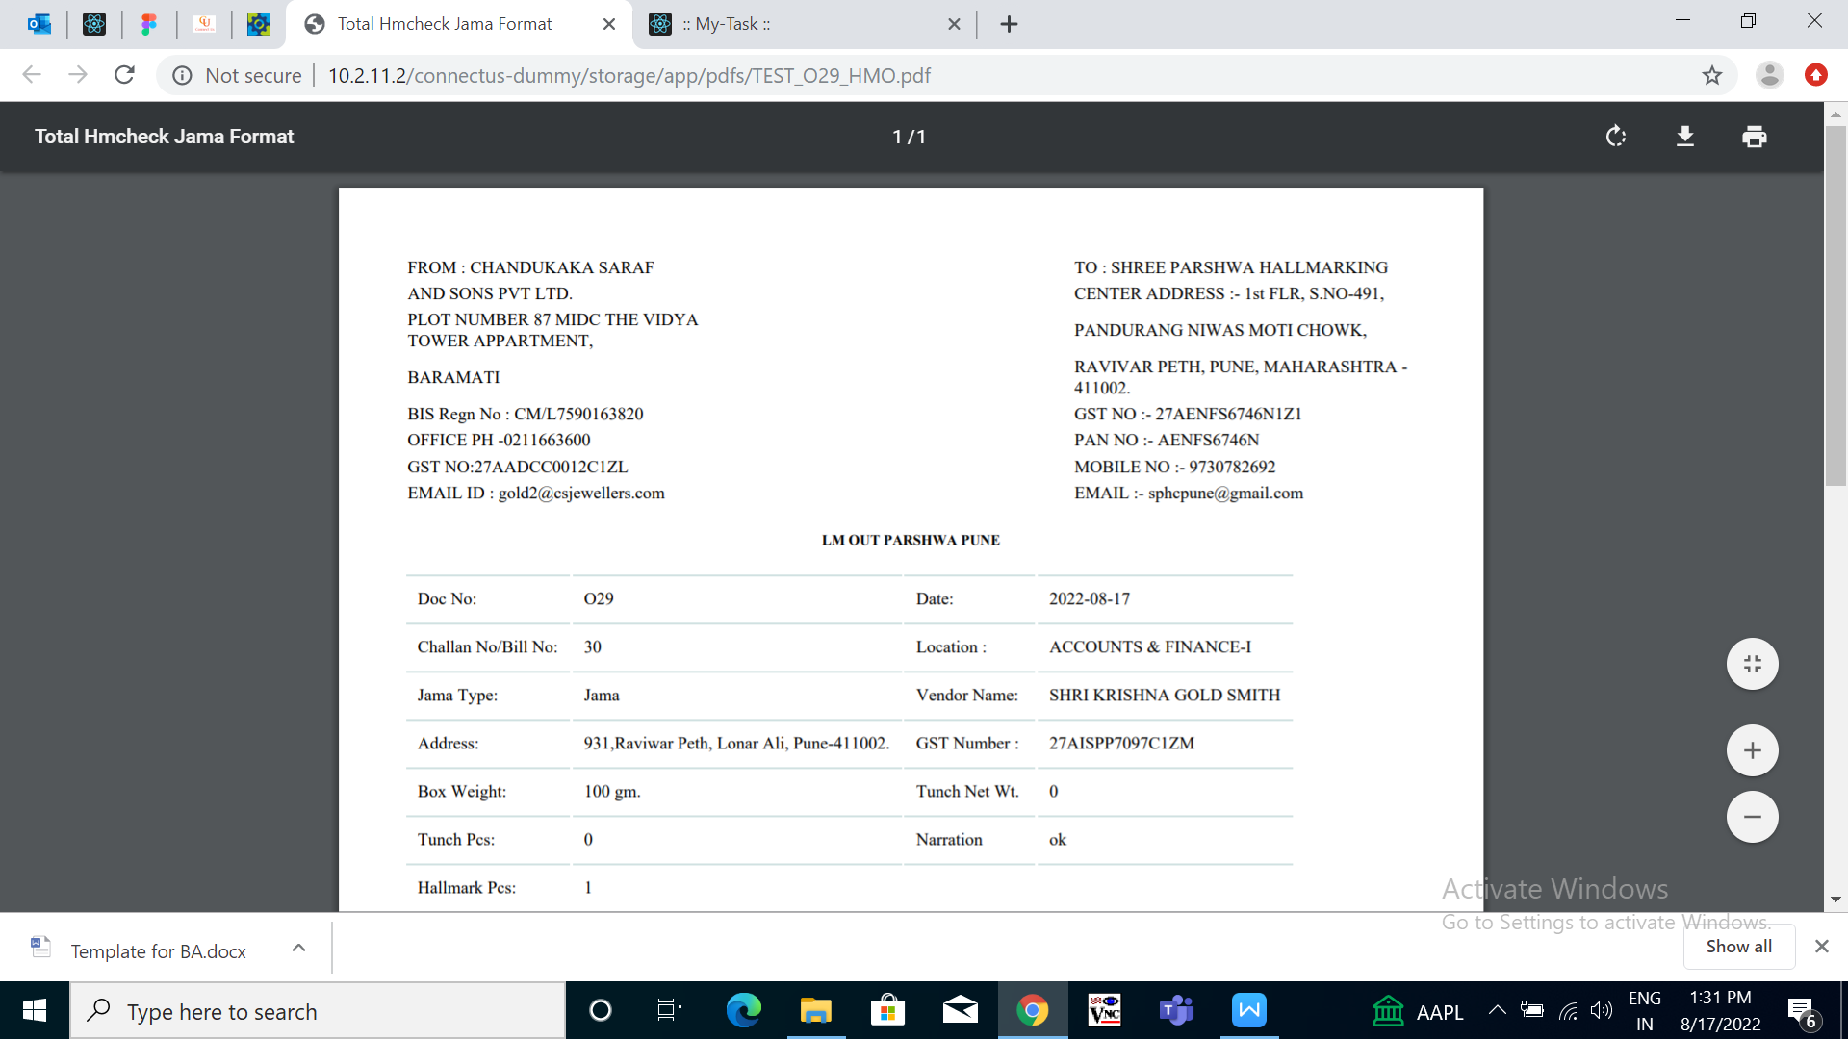This screenshot has height=1039, width=1848.
Task: Zoom in on the PDF
Action: (1752, 750)
